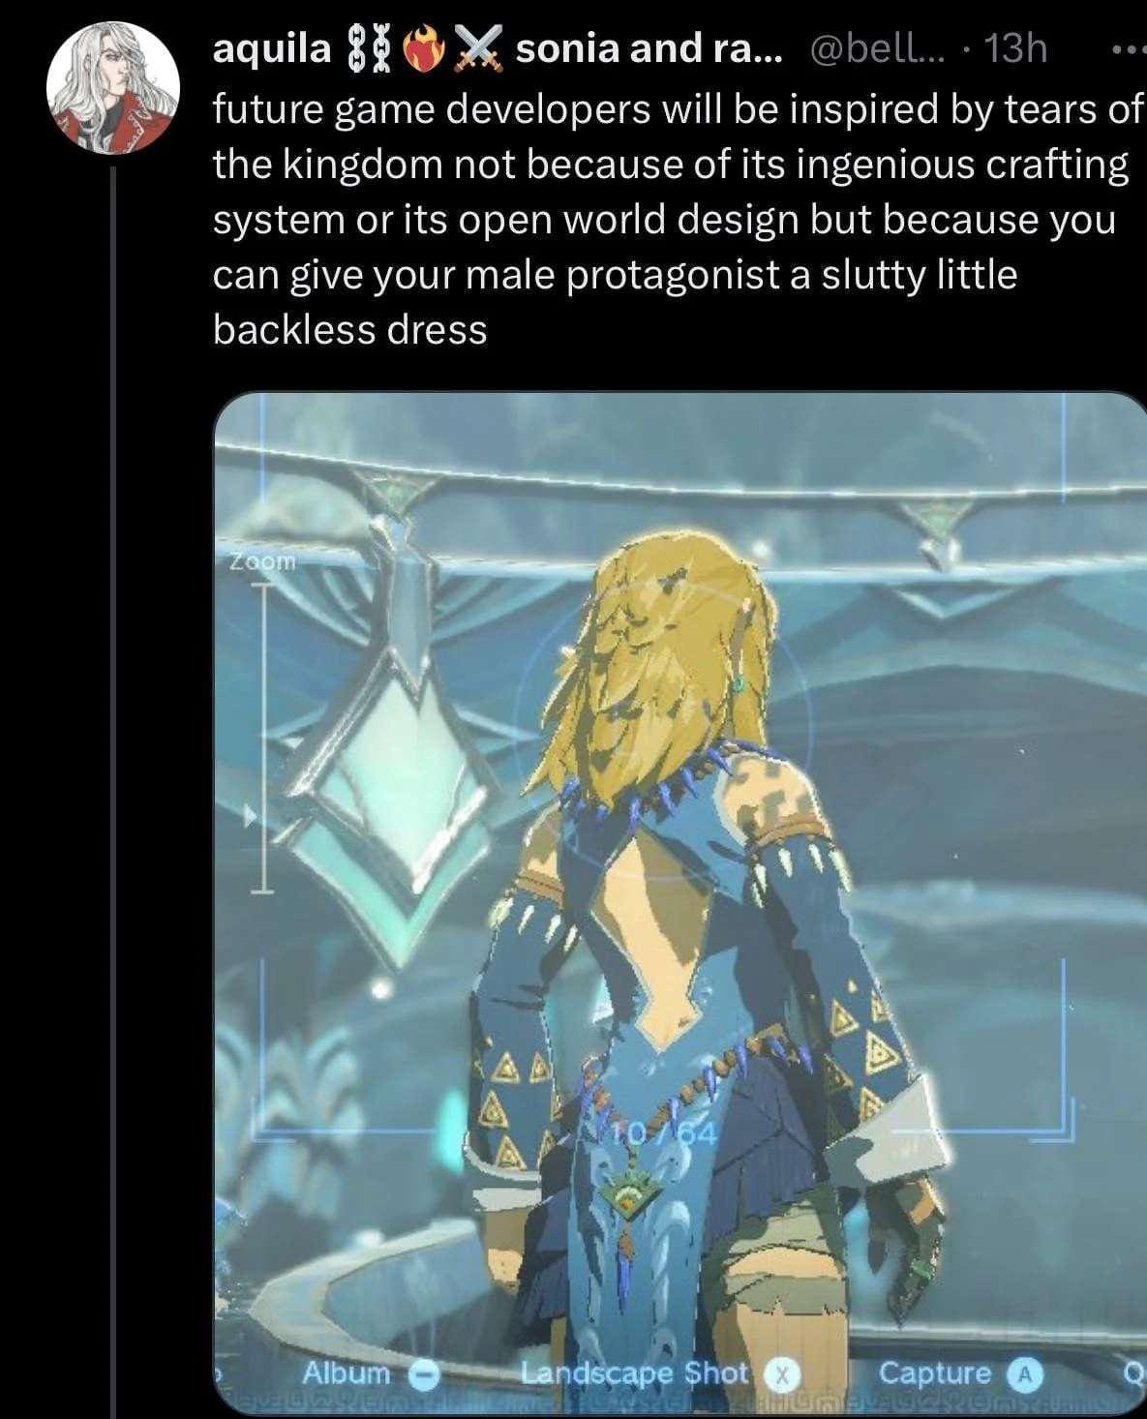Open the attached game screenshot image
Viewport: 1147px width, 1419px height.
[679, 904]
